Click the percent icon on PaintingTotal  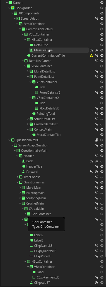coord(97,114)
